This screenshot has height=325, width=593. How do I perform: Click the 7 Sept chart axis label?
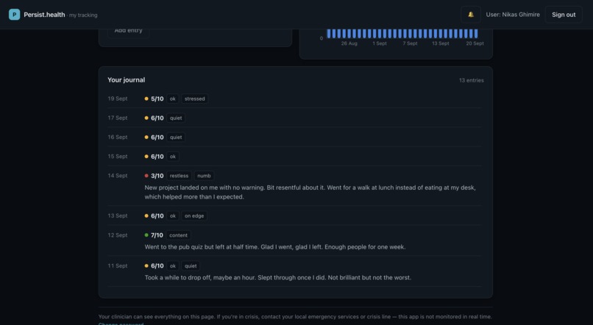(x=410, y=43)
